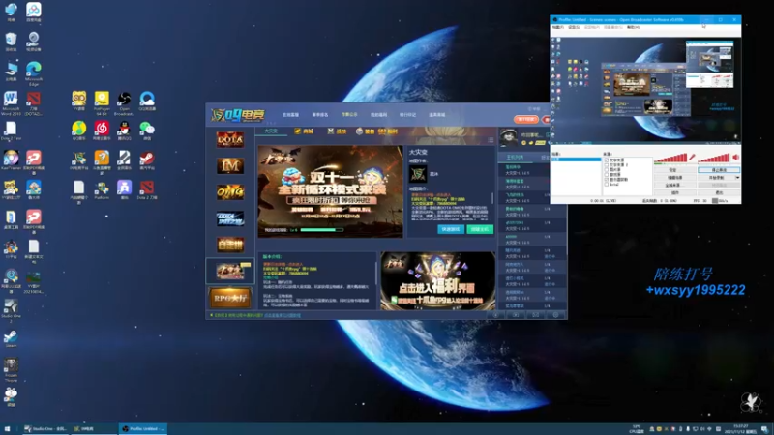Click the 09电竞 logo
This screenshot has width=774, height=435.
tap(238, 115)
